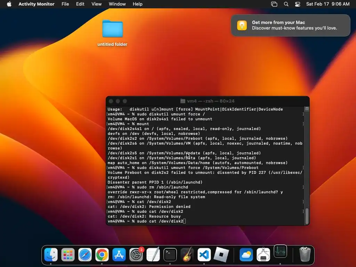Click the 'Dissenter parent PPID 1' line

[x=155, y=182]
